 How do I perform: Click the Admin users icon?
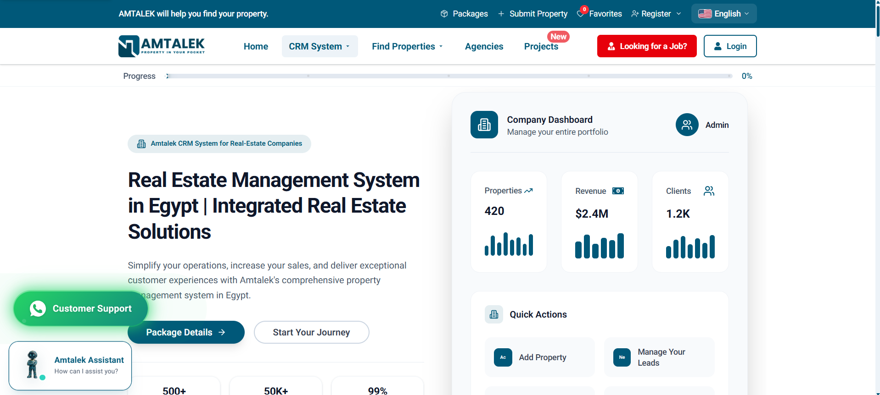[687, 125]
